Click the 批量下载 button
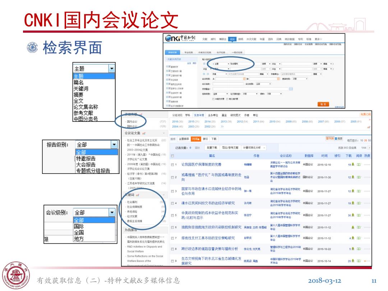Viewport: 388px width, 291px height. [x=212, y=148]
